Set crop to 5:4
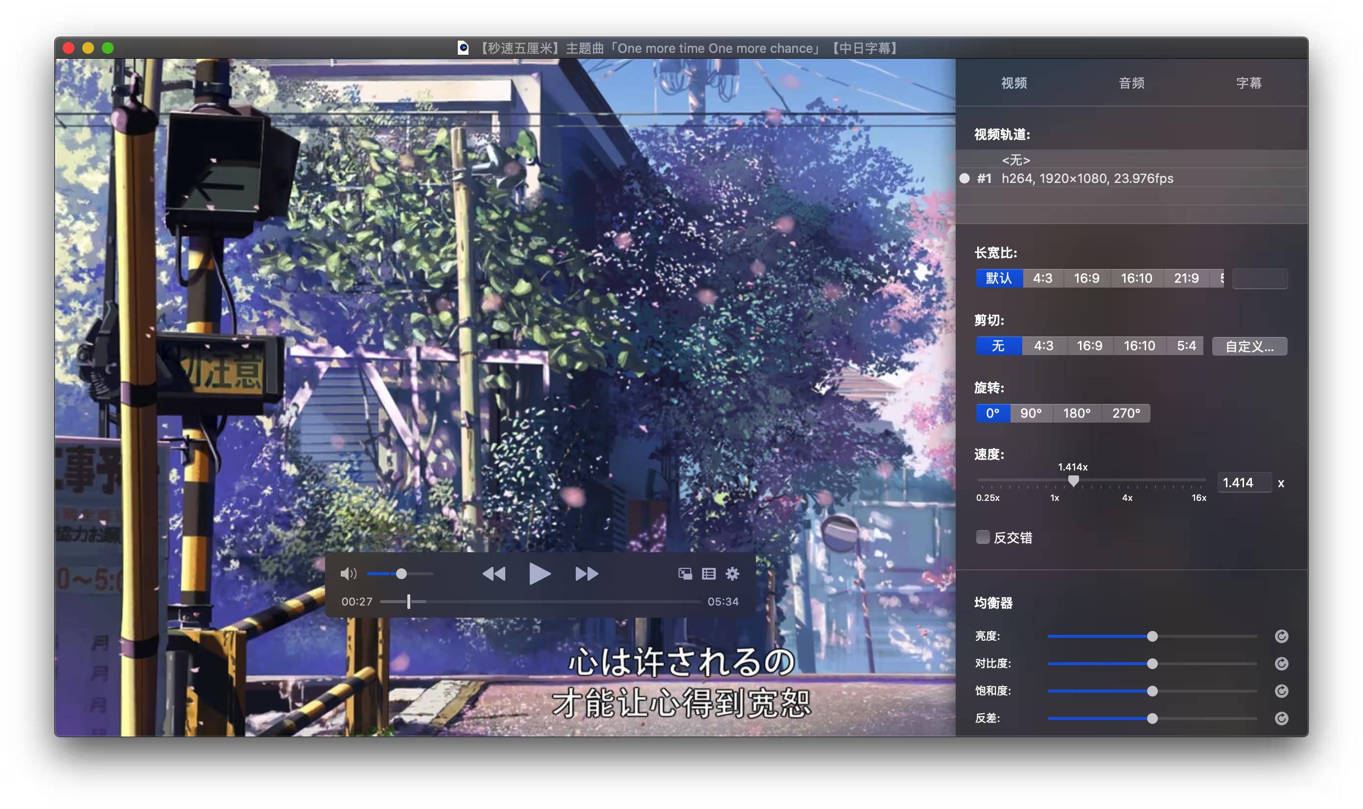The height and width of the screenshot is (809, 1363). [x=1186, y=346]
